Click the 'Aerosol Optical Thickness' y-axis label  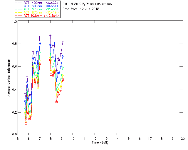[9, 78]
